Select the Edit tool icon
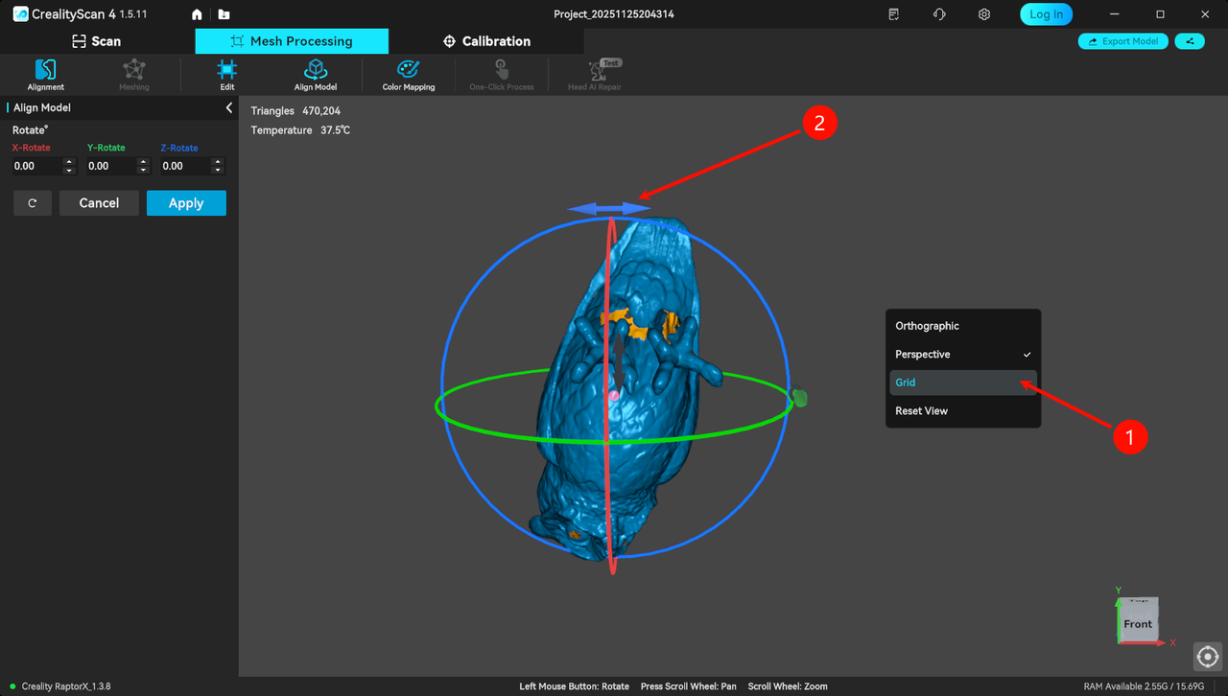 (x=226, y=74)
